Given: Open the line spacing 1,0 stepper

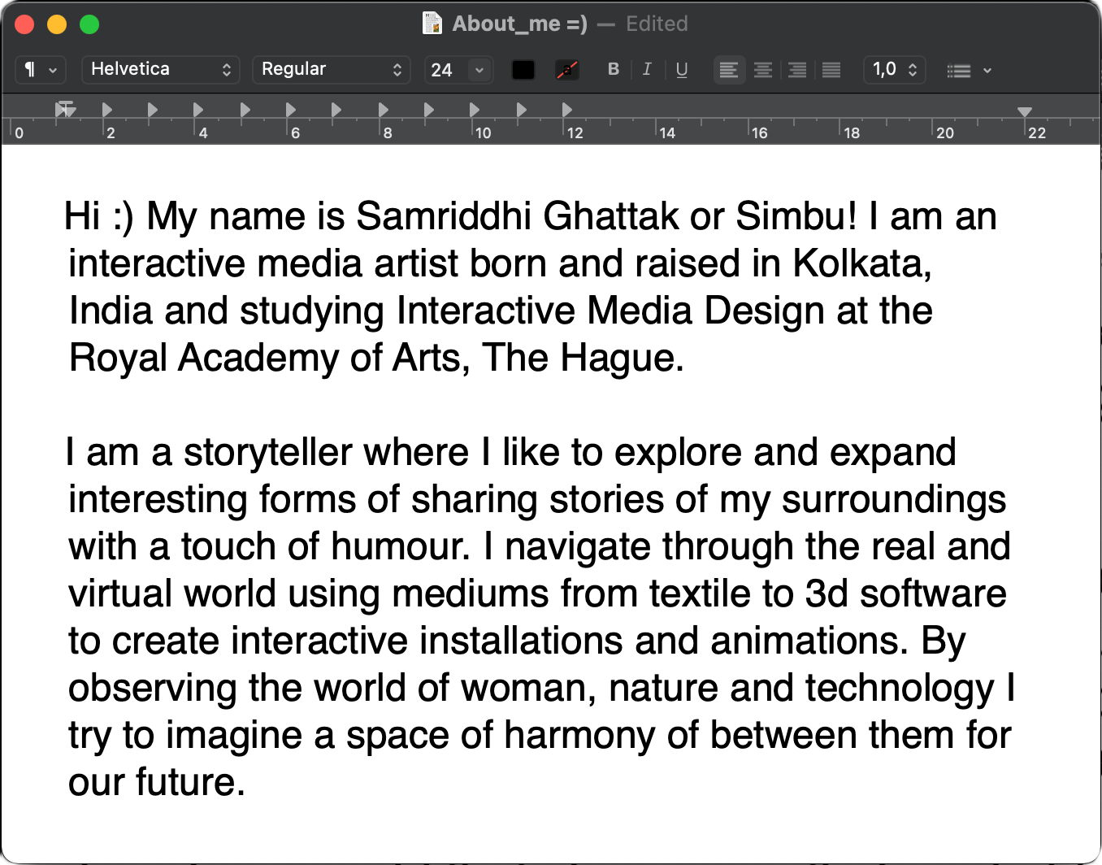Looking at the screenshot, I should tap(895, 70).
